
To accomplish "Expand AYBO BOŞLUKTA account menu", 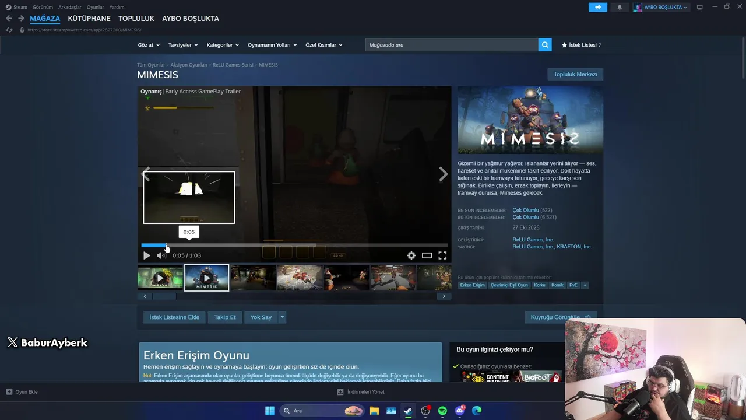I will [x=661, y=8].
